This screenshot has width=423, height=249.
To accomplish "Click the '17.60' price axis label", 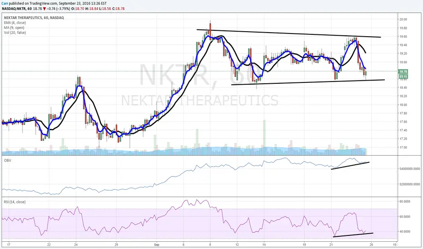I will pos(403,122).
